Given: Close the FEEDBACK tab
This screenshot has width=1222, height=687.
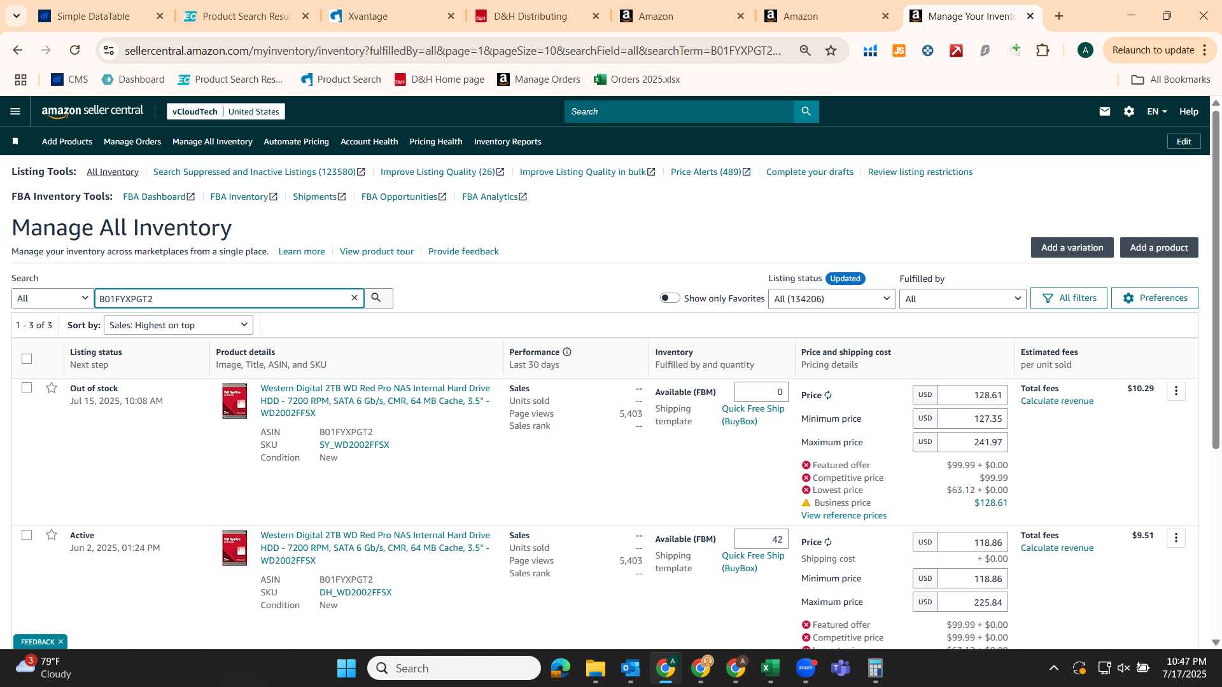Looking at the screenshot, I should pyautogui.click(x=60, y=642).
